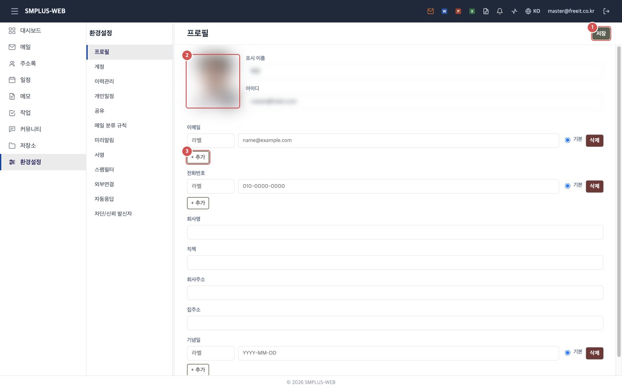Open 메일 in sidebar
Image resolution: width=622 pixels, height=389 pixels.
coord(43,47)
